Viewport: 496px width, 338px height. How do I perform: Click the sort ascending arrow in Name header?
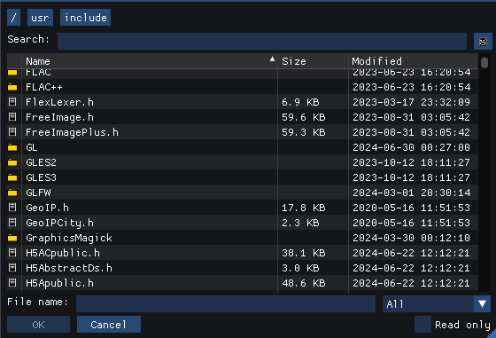tap(272, 59)
